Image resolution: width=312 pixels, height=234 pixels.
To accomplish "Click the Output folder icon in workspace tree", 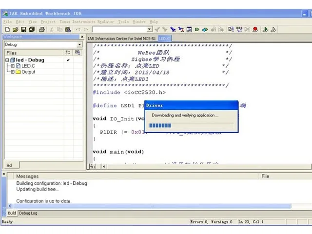I will click(19, 72).
